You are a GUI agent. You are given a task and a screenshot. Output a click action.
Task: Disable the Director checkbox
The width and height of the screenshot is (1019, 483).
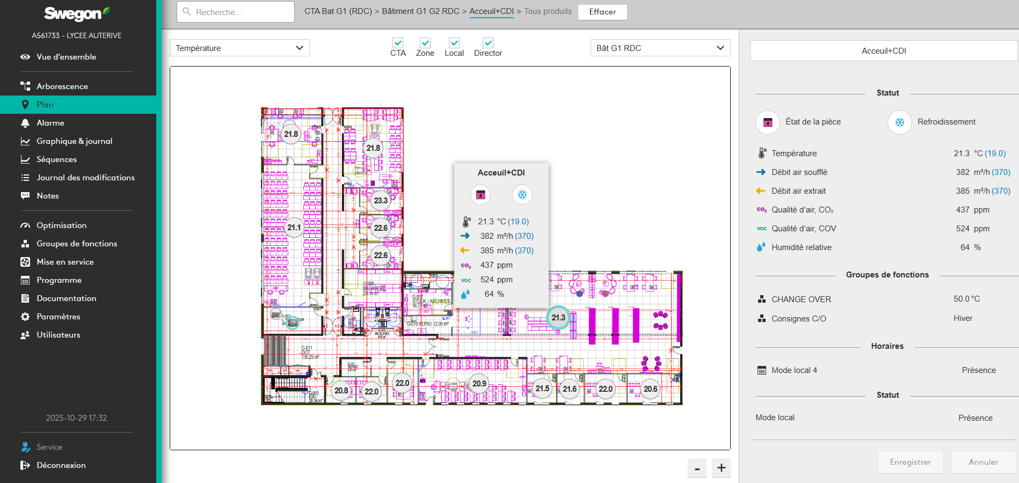[x=488, y=43]
